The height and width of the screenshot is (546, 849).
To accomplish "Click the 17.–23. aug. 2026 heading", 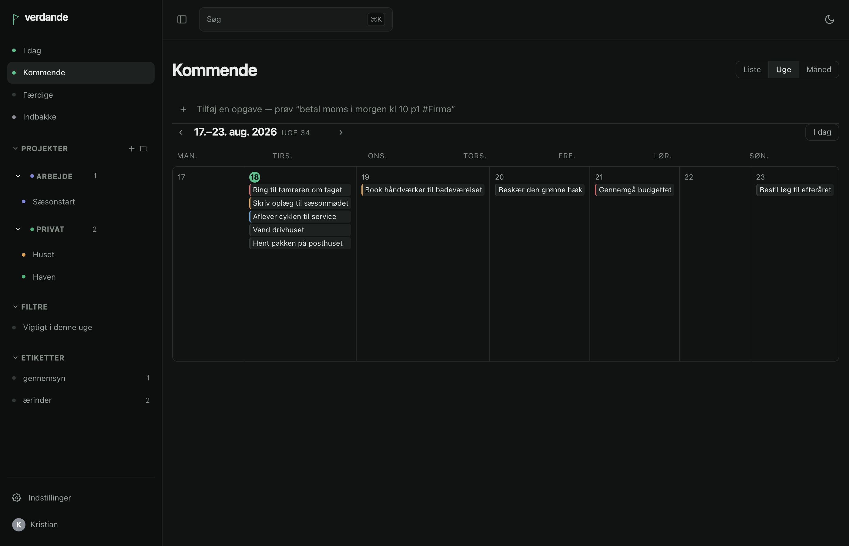I will (235, 132).
